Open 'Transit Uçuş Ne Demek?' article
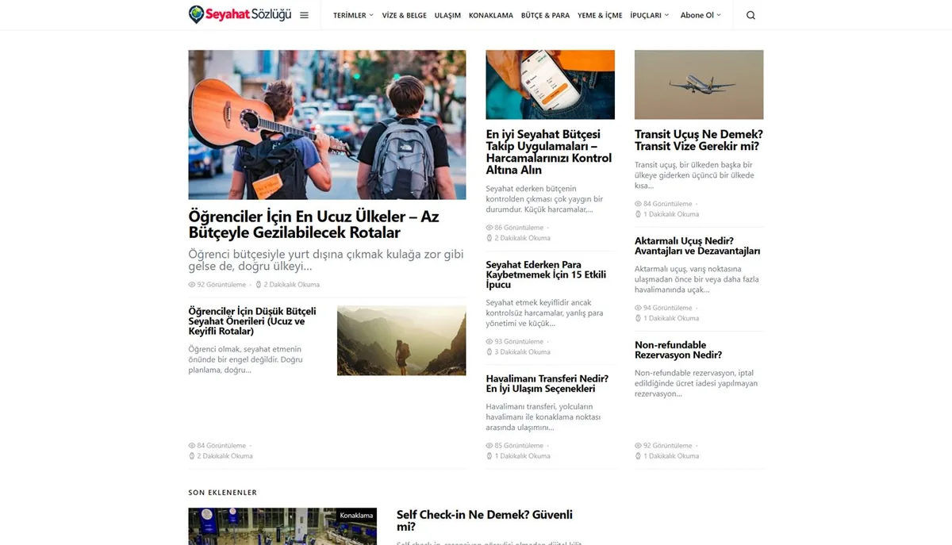The width and height of the screenshot is (952, 545). pos(699,140)
